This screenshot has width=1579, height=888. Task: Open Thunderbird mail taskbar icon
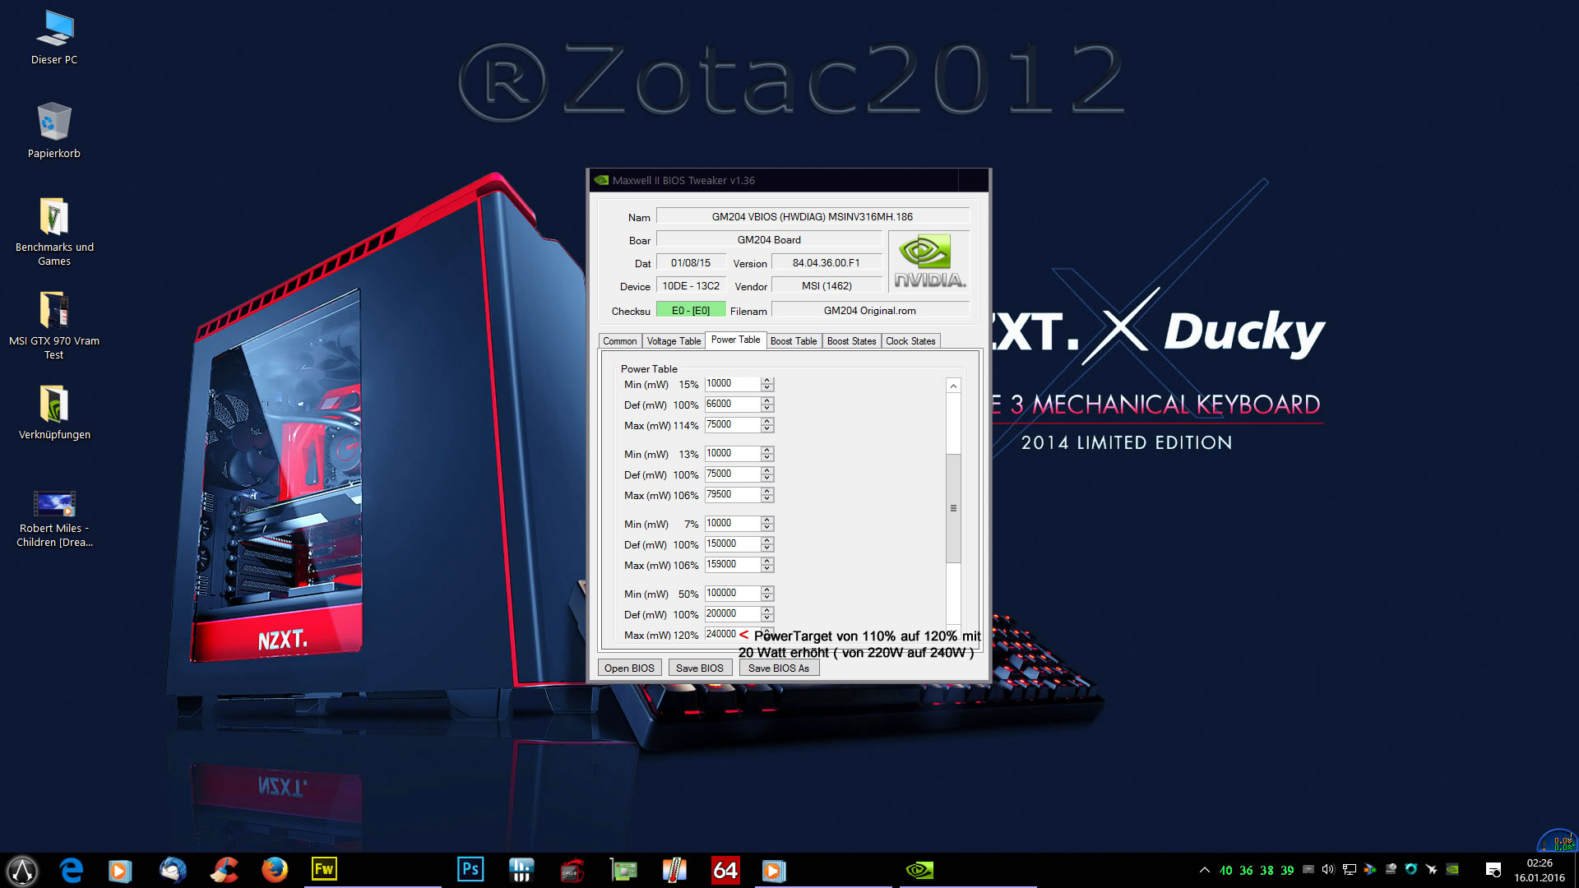tap(173, 869)
